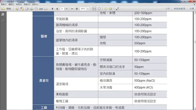Click the sign document pen icon
Viewport: 196px width, 110px height.
(27, 9)
